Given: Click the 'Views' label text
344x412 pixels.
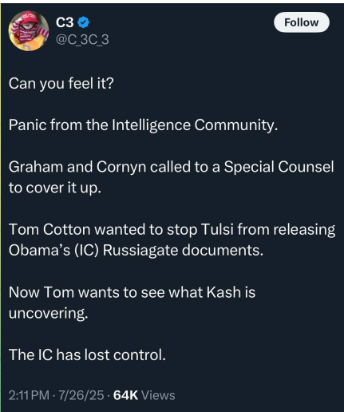Looking at the screenshot, I should tap(158, 395).
